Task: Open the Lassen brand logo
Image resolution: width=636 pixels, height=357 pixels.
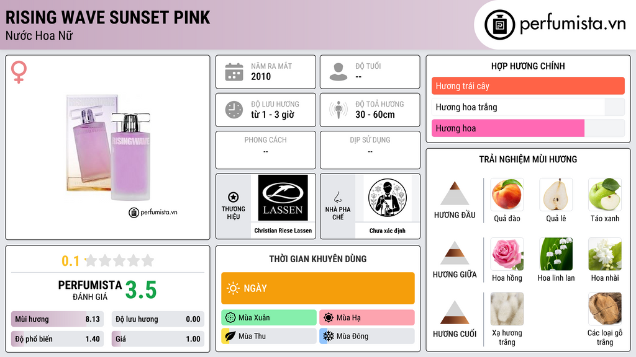Action: pyautogui.click(x=283, y=198)
